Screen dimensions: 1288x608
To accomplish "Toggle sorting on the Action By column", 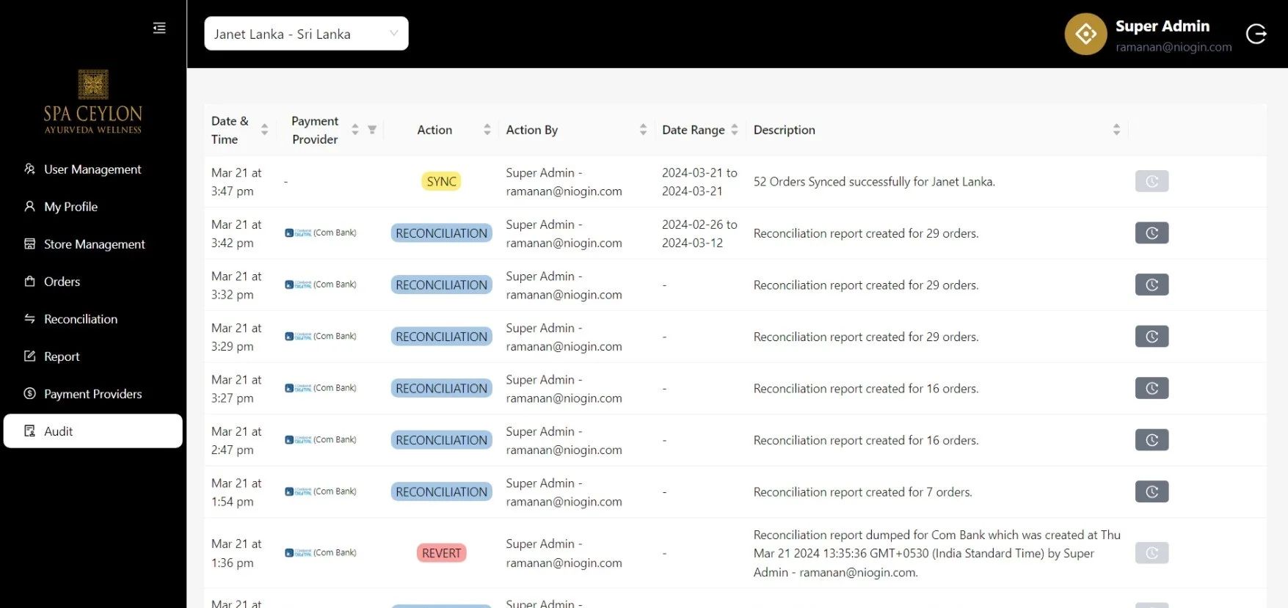I will 643,130.
